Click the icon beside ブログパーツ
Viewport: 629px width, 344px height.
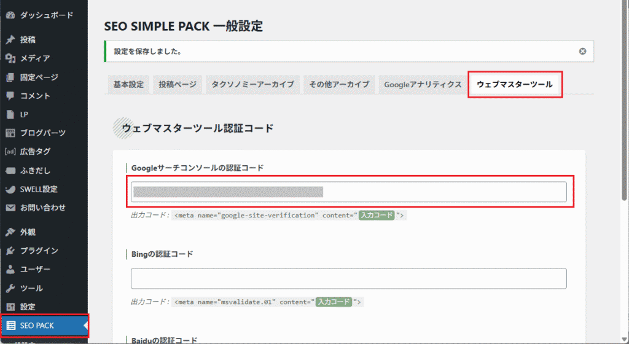(x=10, y=133)
